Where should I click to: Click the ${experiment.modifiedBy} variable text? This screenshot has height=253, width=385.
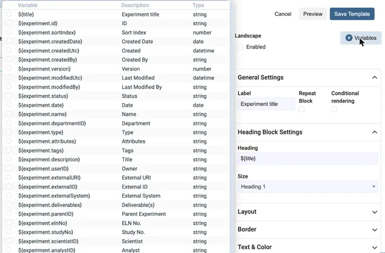point(49,87)
